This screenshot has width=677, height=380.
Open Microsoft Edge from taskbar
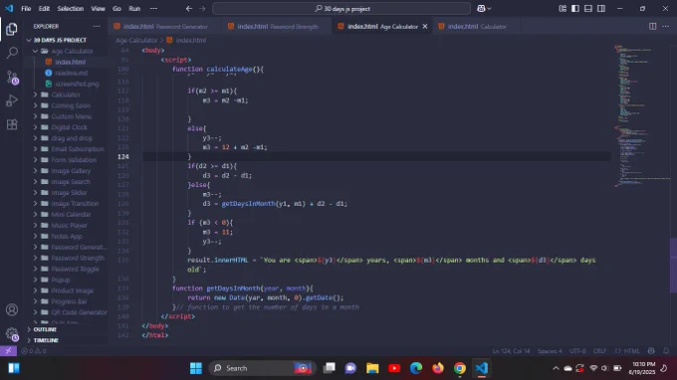(x=416, y=368)
